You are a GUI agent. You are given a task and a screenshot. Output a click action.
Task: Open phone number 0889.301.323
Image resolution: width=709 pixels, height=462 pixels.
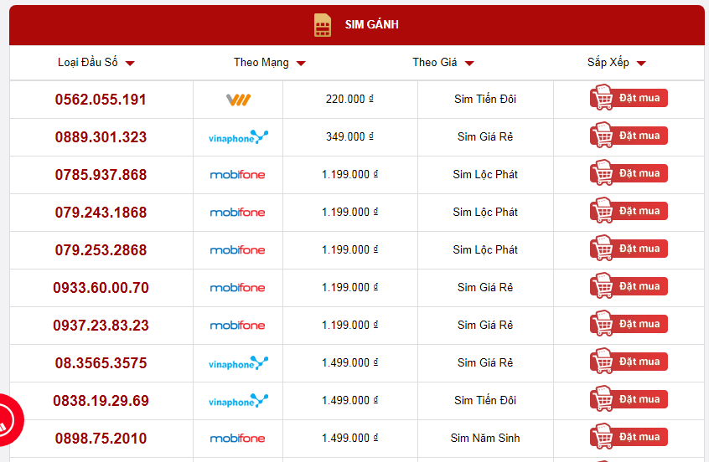(101, 136)
